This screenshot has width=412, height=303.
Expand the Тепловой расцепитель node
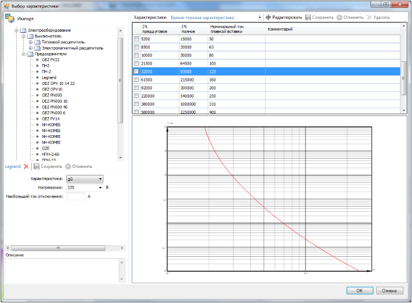coord(31,42)
